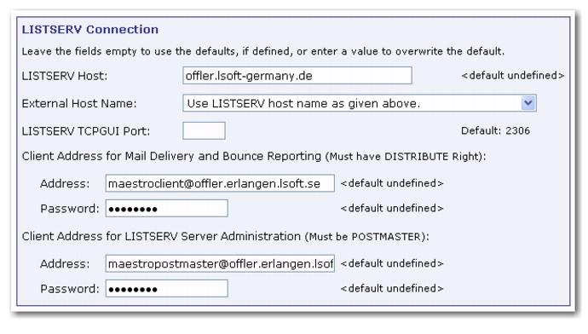Screen dimensions: 588x334
Task: Click the LISTSERV Host label
Action: [65, 76]
